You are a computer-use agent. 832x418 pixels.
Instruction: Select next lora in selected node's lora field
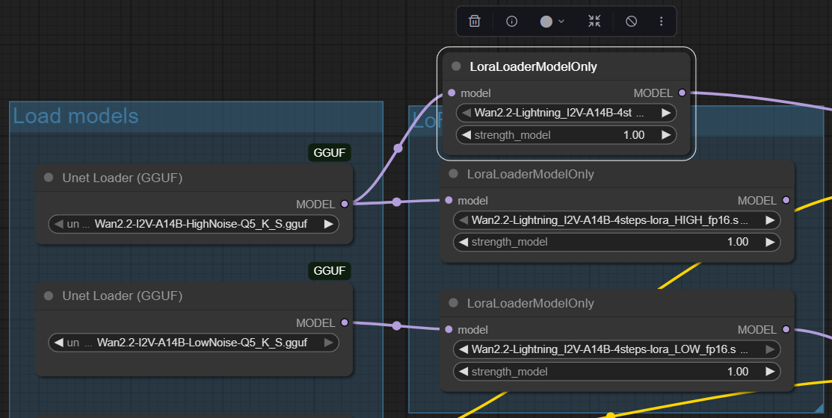click(x=666, y=113)
